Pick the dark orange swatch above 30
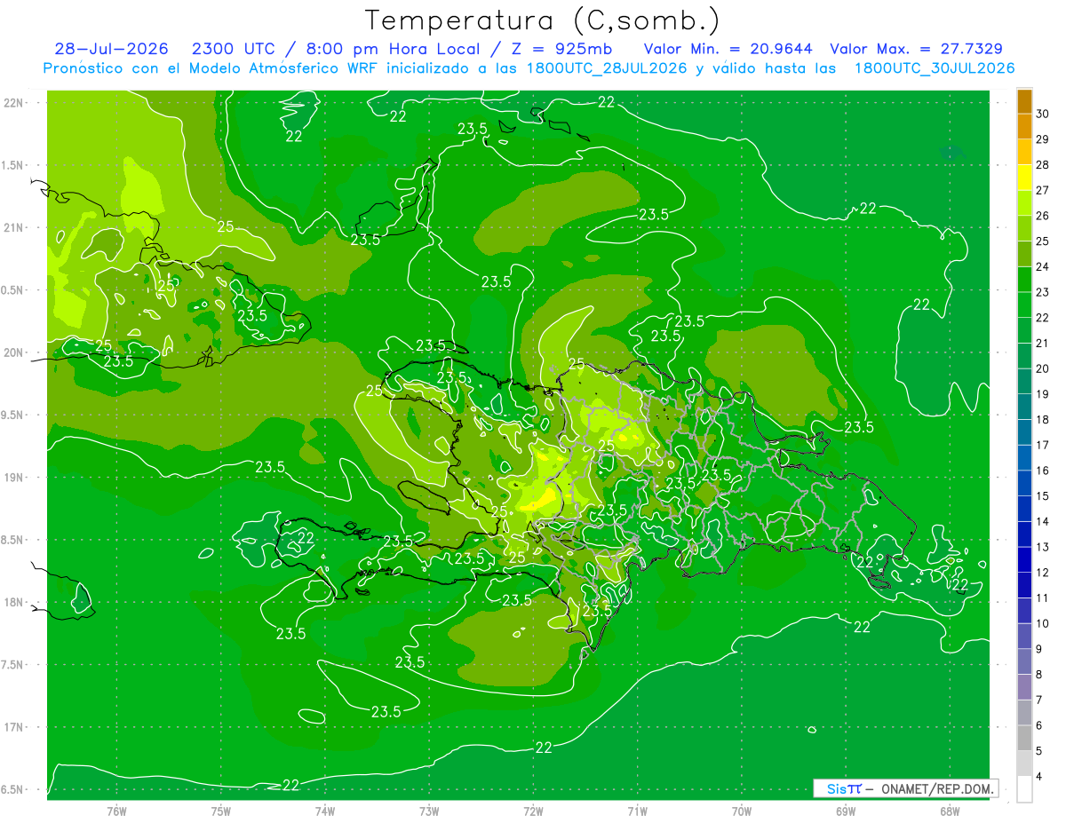 [x=1024, y=100]
